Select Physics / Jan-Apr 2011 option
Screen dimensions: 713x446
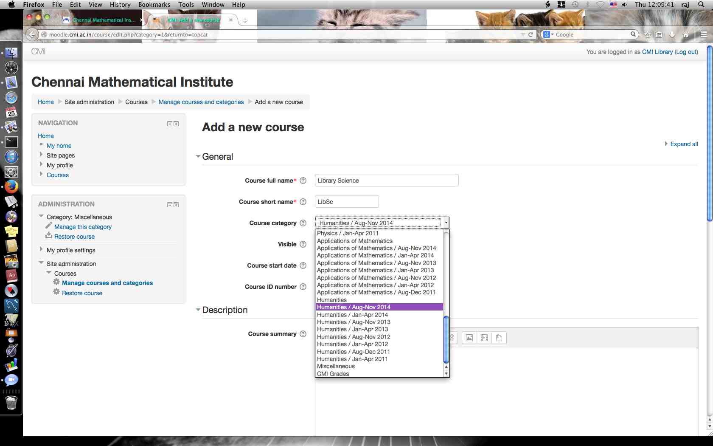point(379,233)
